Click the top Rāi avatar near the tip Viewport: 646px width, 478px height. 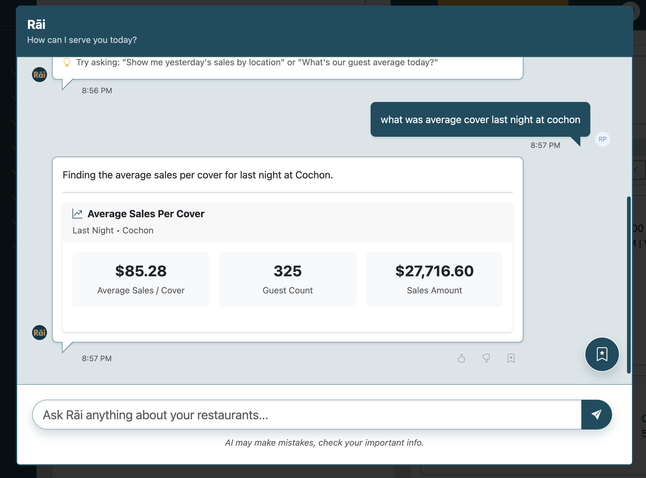40,75
